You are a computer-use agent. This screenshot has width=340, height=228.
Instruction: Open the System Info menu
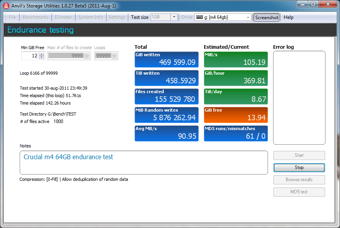[91, 17]
